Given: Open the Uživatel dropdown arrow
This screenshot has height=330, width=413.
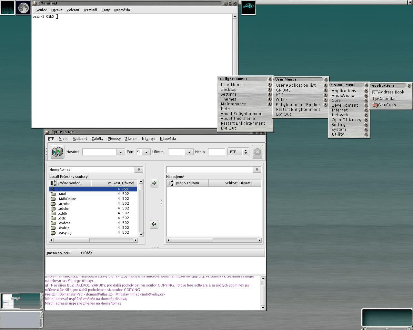Looking at the screenshot, I should [189, 152].
